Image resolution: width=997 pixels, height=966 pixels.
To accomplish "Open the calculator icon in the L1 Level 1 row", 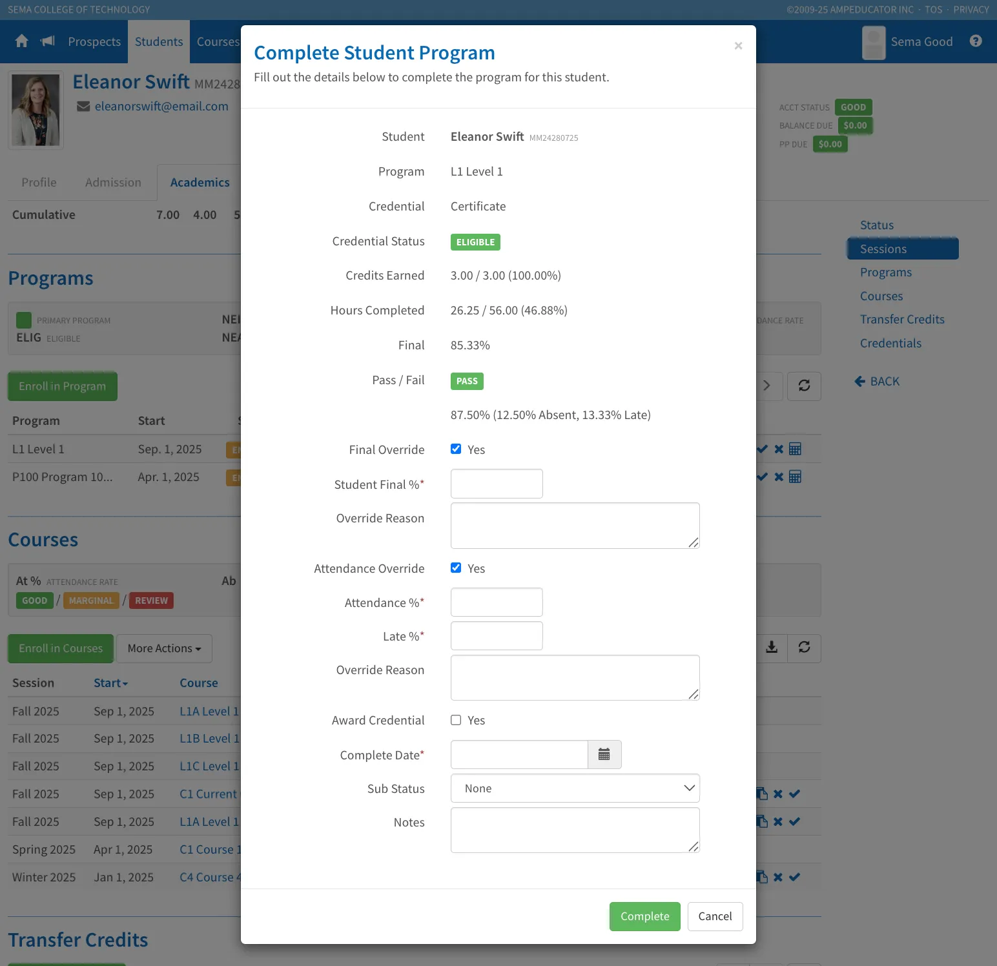I will (x=795, y=449).
